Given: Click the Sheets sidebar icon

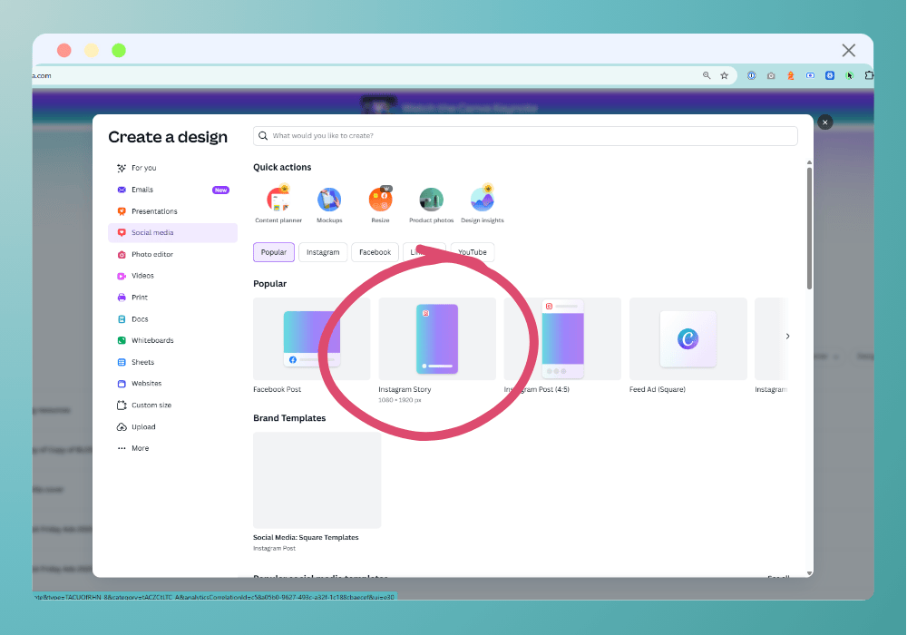Looking at the screenshot, I should 122,362.
